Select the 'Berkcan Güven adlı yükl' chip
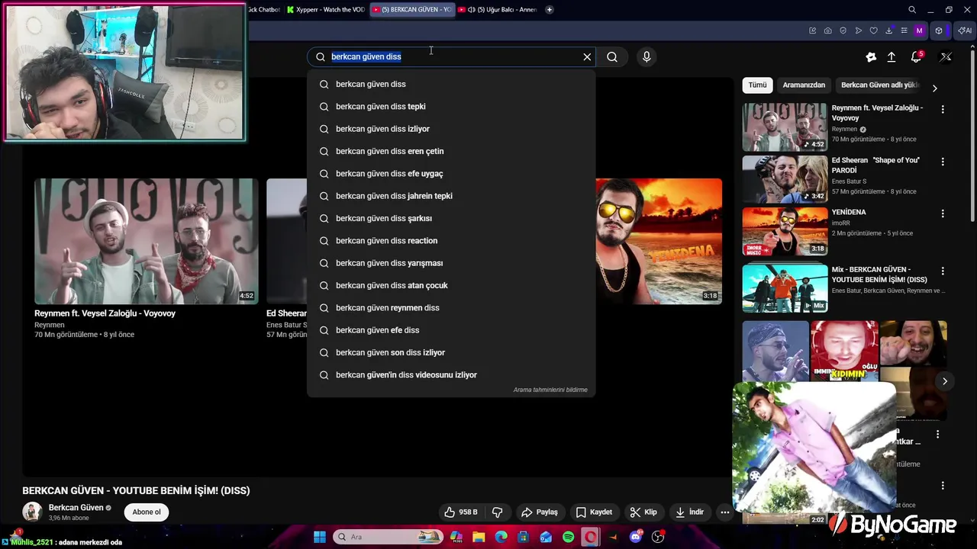Viewport: 977px width, 549px height. tap(879, 85)
